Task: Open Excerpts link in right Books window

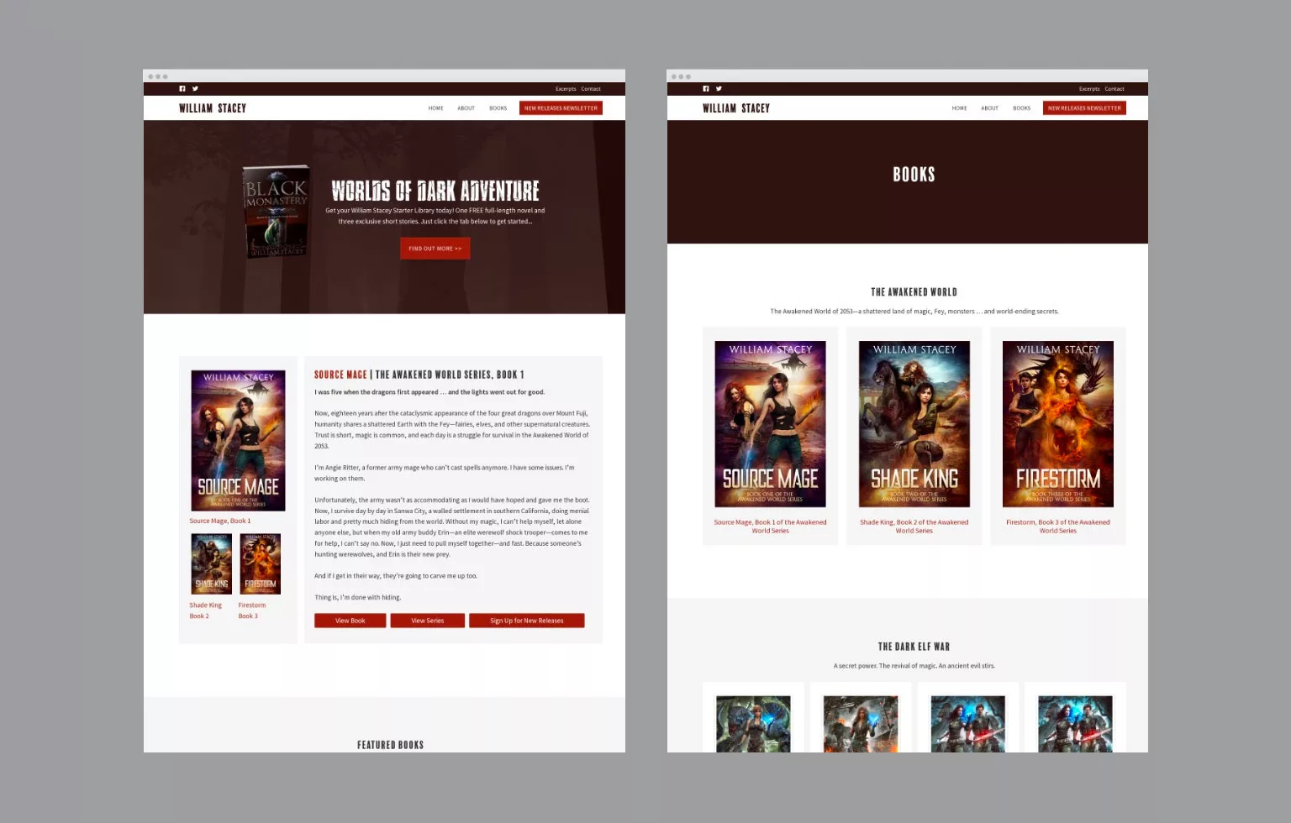Action: (1089, 89)
